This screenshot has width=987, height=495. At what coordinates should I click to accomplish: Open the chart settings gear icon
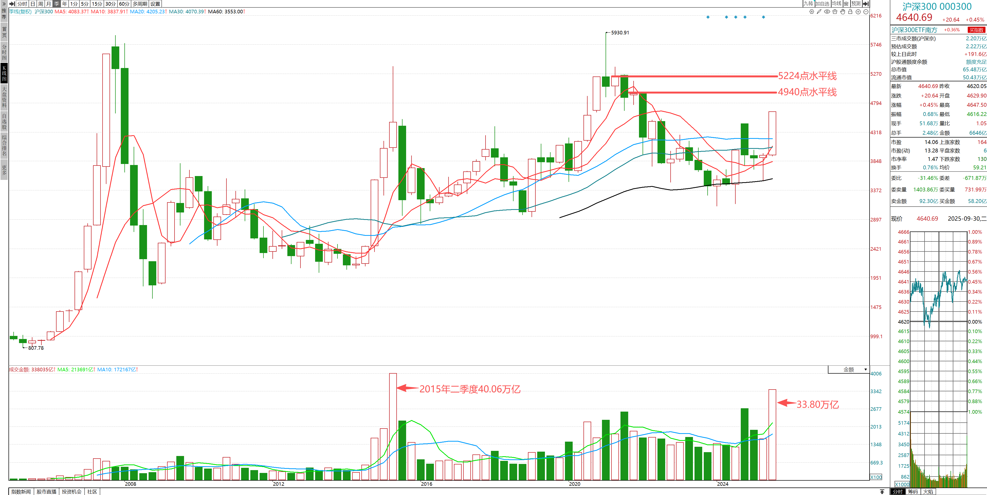coord(811,12)
